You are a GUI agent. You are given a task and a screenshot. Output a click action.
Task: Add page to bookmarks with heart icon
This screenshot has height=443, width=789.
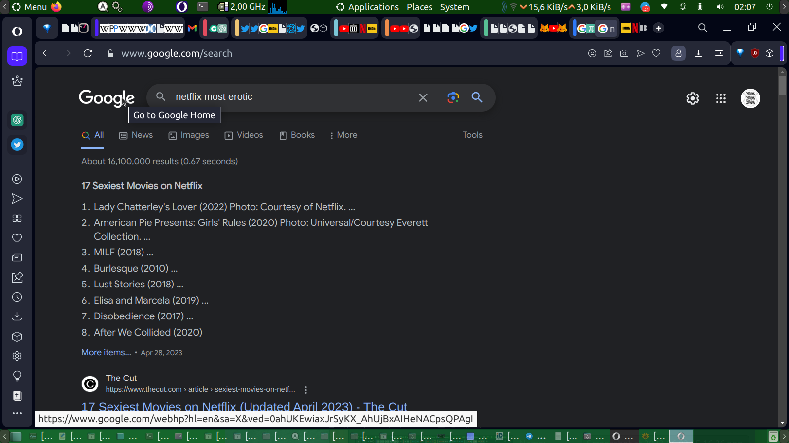point(656,53)
